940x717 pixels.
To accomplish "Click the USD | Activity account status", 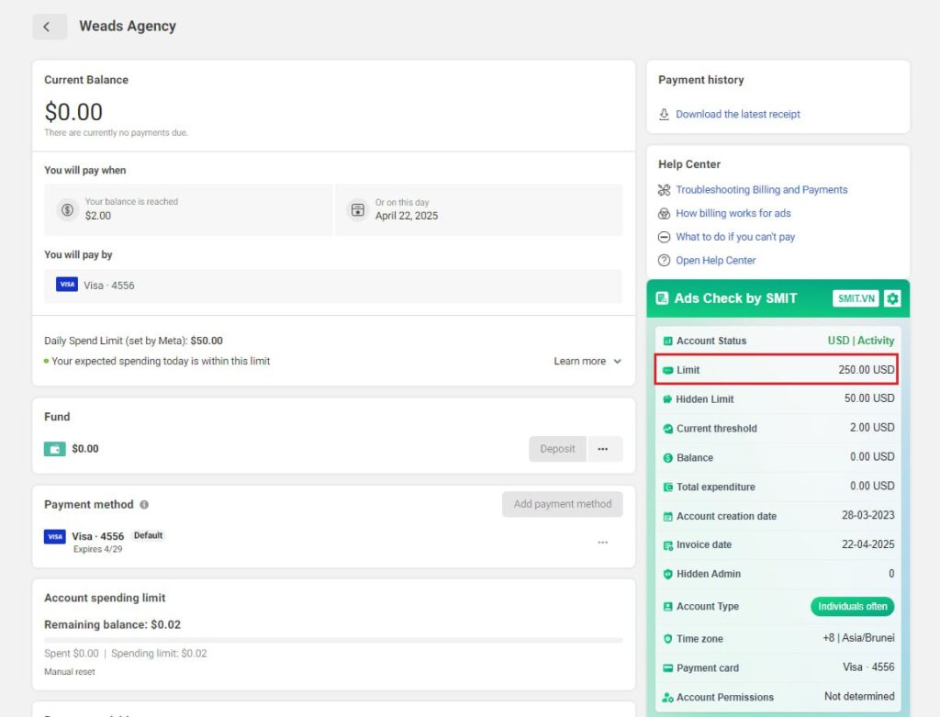I will [861, 341].
